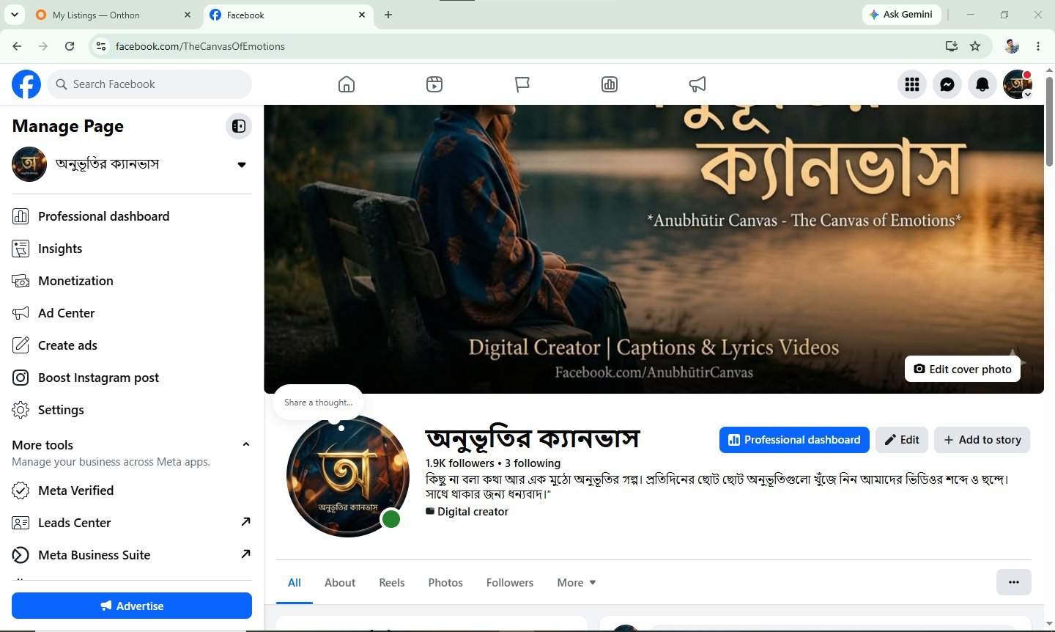Switch to the About tab
The image size is (1055, 632).
(x=340, y=583)
